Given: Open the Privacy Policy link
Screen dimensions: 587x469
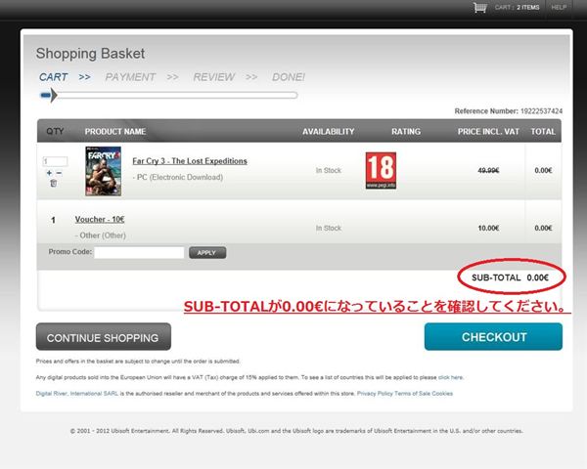Looking at the screenshot, I should pyautogui.click(x=375, y=394).
